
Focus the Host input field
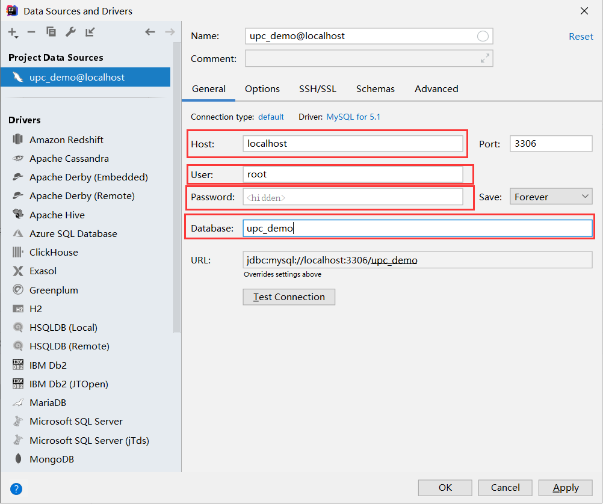pyautogui.click(x=353, y=144)
